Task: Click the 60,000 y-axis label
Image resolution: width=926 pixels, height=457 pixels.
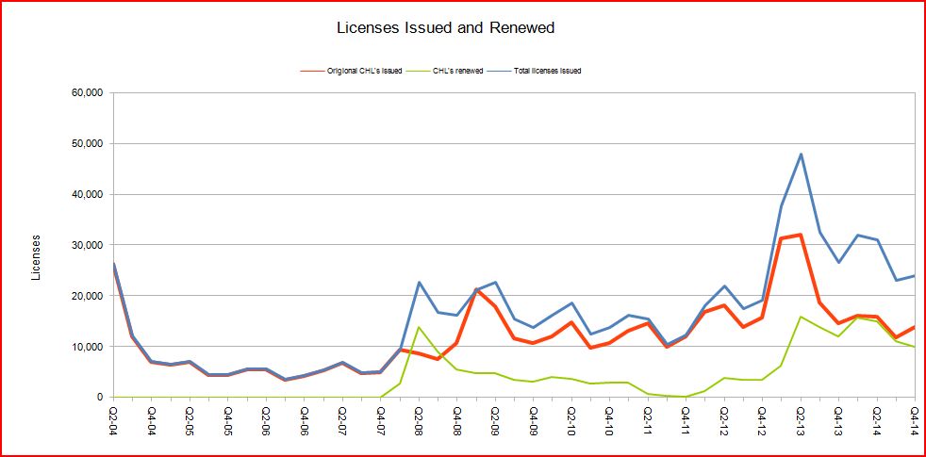Action: tap(85, 93)
